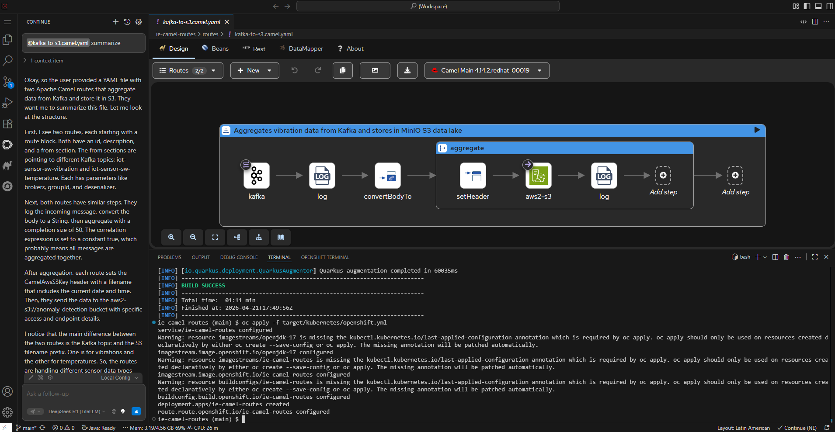The image size is (835, 432).
Task: Open the Manage gear in activity bar
Action: [7, 412]
